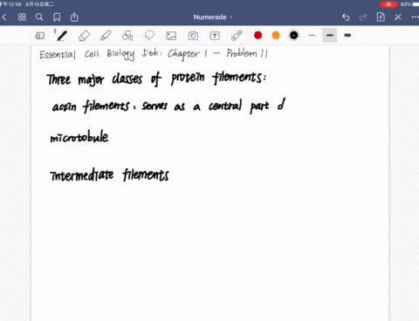Tap the handwritten word 'microtobule'
This screenshot has height=321, width=419.
[x=79, y=137]
